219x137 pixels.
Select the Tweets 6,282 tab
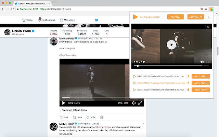54,33
